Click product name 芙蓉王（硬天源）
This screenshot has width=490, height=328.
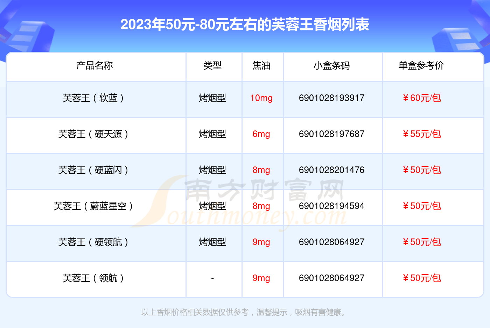(x=93, y=134)
